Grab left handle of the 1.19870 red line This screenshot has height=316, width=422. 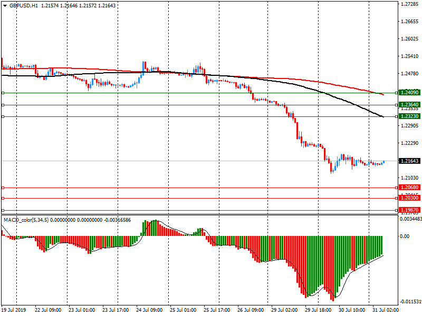pyautogui.click(x=3, y=210)
